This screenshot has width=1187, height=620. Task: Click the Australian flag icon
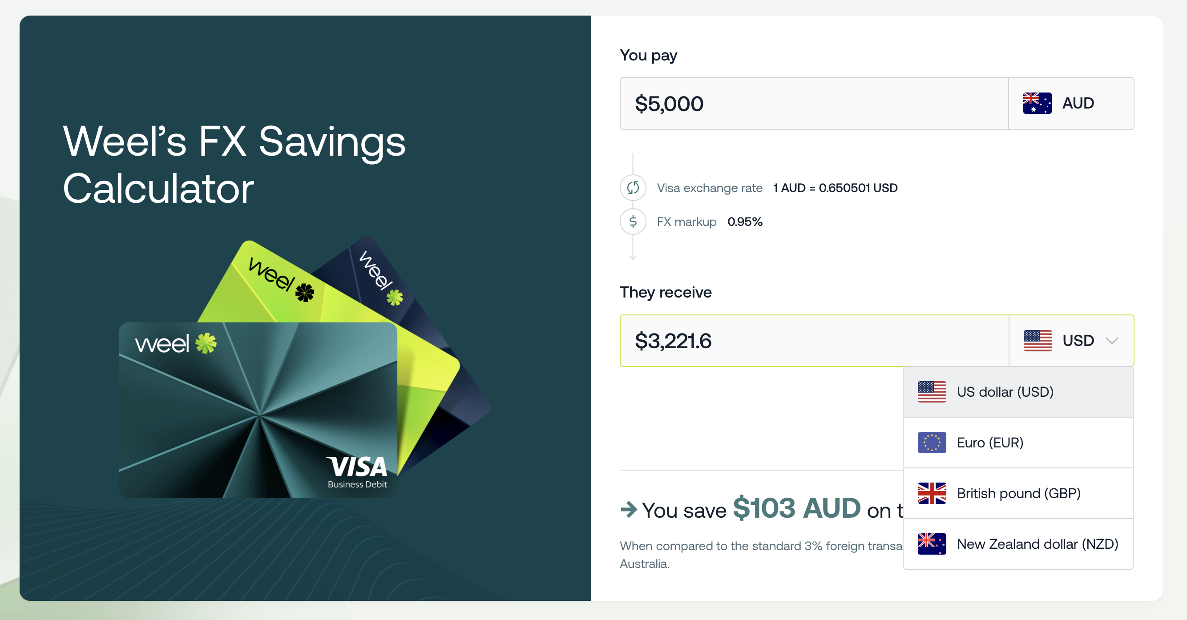pyautogui.click(x=1037, y=103)
